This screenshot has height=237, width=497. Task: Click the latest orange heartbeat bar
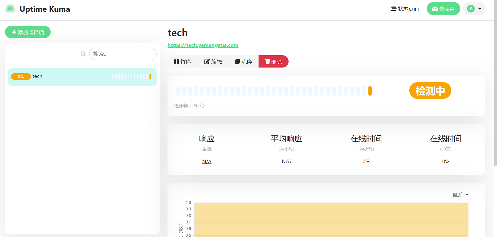(x=370, y=91)
